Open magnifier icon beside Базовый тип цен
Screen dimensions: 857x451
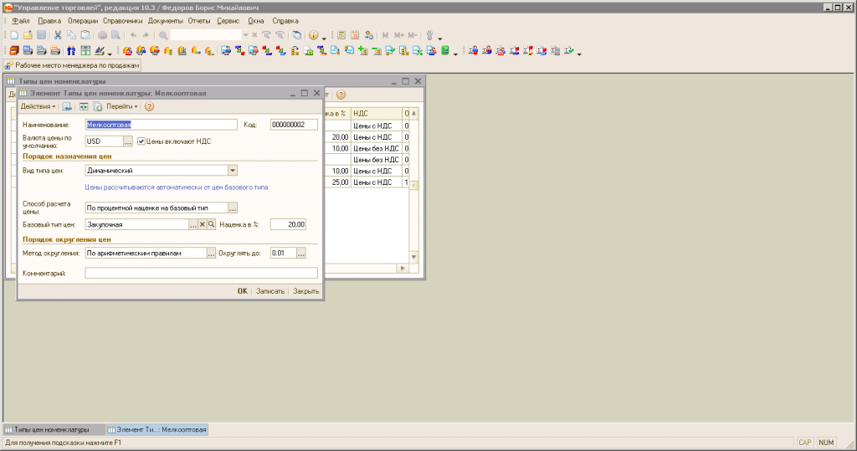pyautogui.click(x=212, y=224)
